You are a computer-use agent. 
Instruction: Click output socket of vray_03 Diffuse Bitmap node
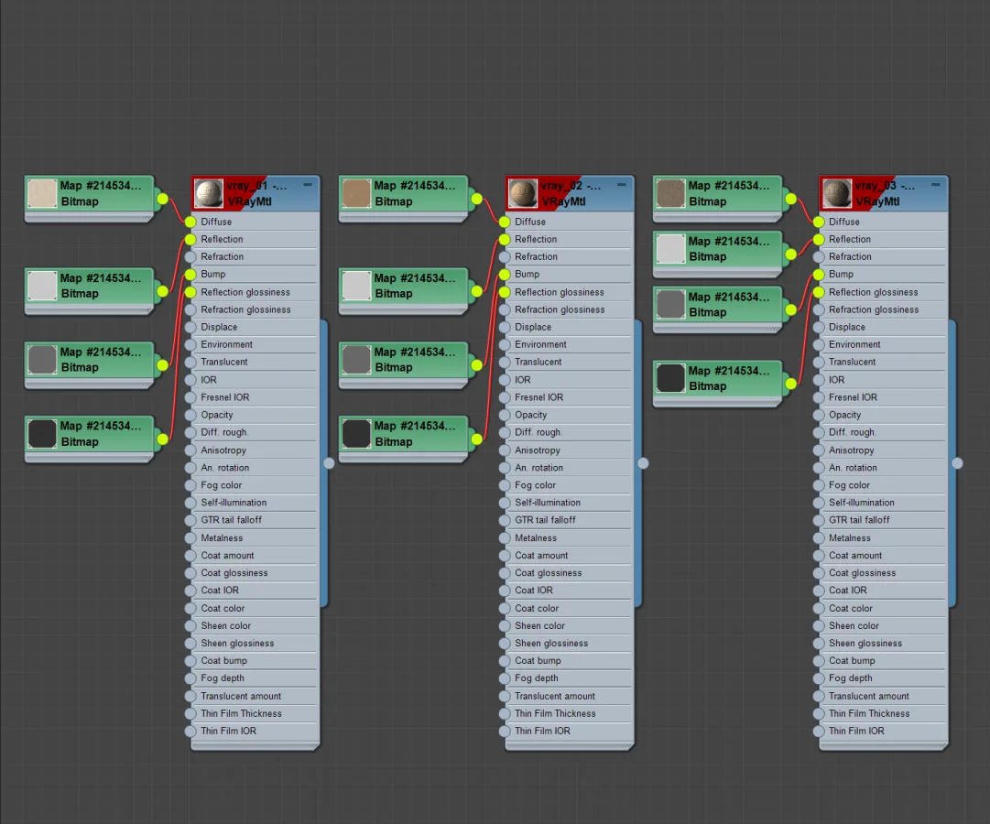(790, 199)
